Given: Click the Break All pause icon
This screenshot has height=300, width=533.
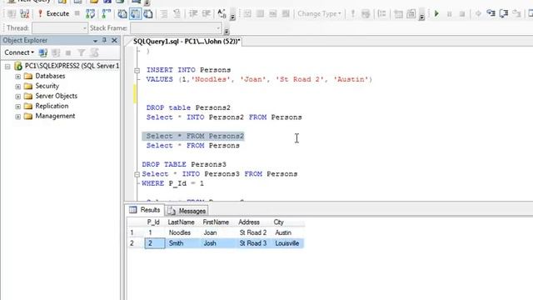Looking at the screenshot, I should click(450, 14).
